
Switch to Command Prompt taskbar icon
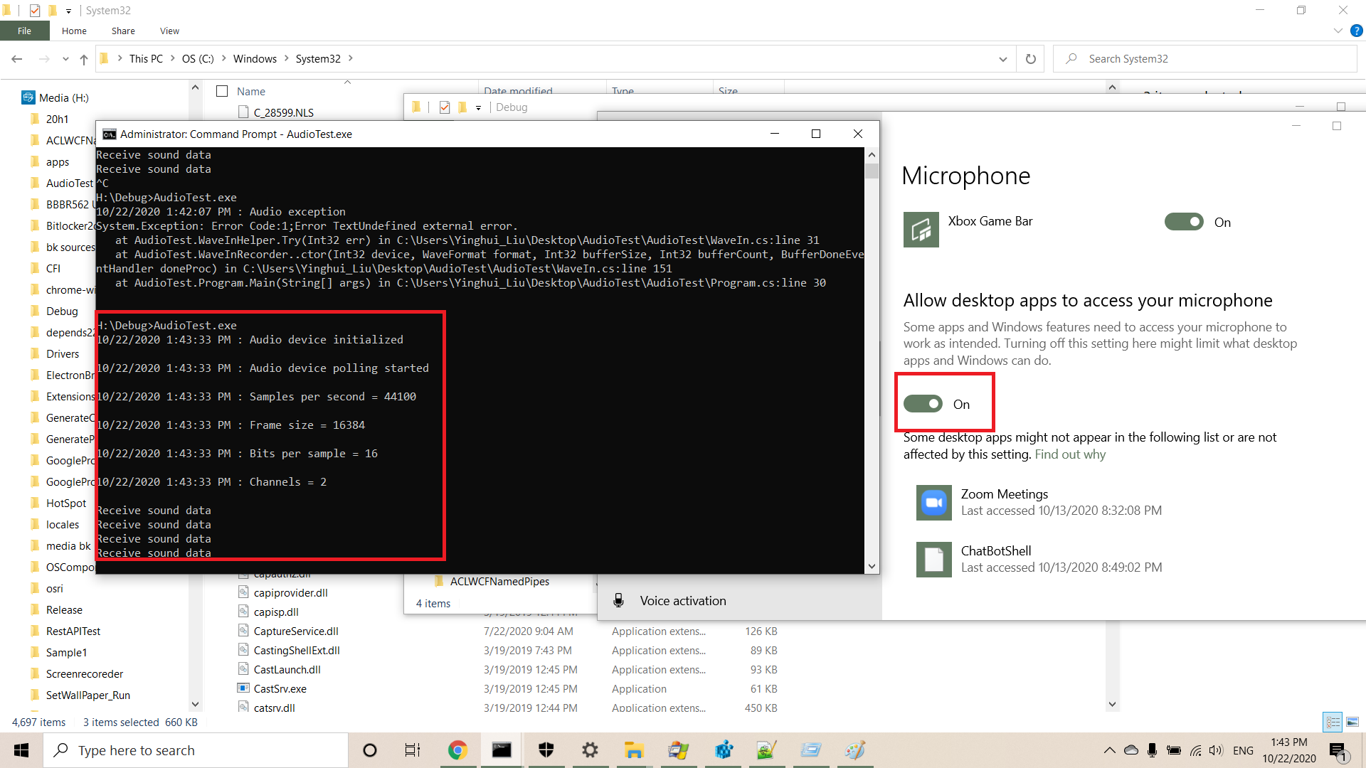point(502,750)
